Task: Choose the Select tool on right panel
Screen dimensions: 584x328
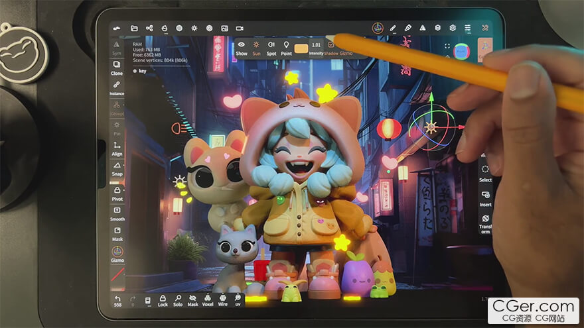Action: point(485,174)
